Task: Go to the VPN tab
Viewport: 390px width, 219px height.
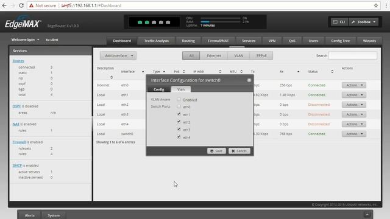Action: 272,41
